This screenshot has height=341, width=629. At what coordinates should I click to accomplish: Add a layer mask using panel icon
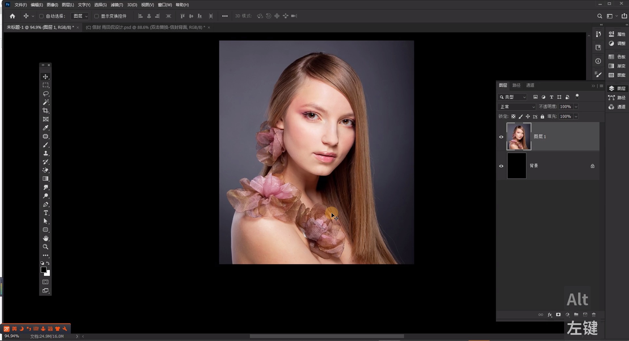click(x=558, y=315)
